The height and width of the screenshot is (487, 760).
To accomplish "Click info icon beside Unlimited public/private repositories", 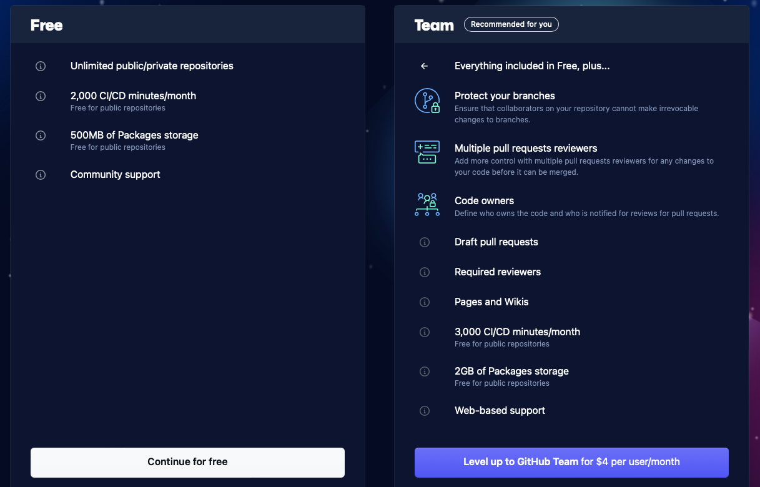I will pos(41,66).
